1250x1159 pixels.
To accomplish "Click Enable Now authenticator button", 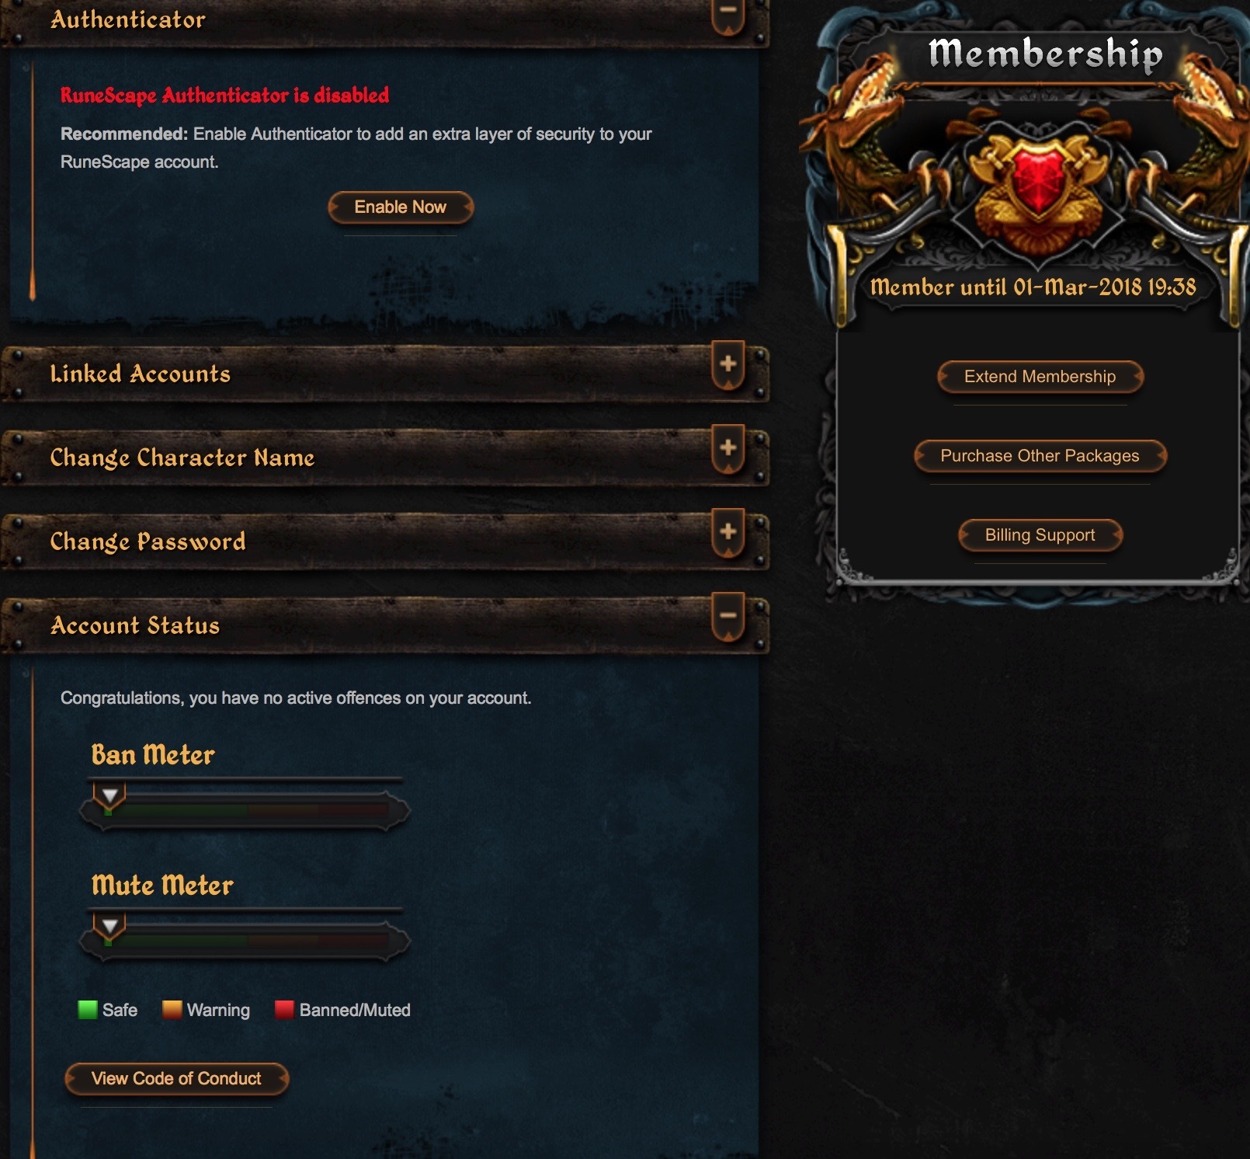I will (401, 207).
